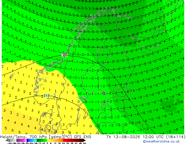Screen dimensions: 186x144
Task: Click the 308 height contour label
Action: (x=65, y=55)
